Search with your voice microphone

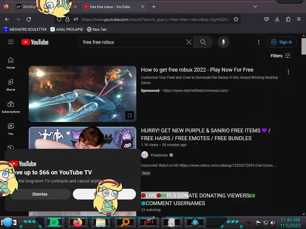coord(224,42)
